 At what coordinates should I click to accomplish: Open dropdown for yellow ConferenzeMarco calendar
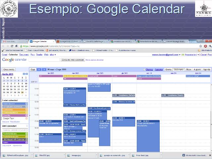coord(26,113)
